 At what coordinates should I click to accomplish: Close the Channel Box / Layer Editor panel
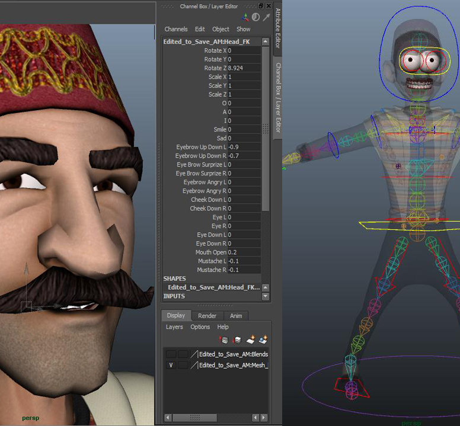click(269, 6)
